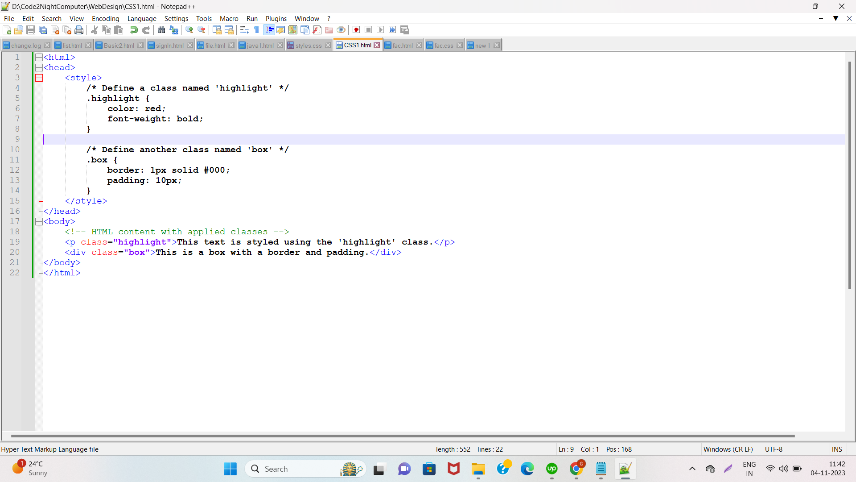The image size is (856, 482).
Task: Close the CSS1.html tab
Action: (377, 45)
